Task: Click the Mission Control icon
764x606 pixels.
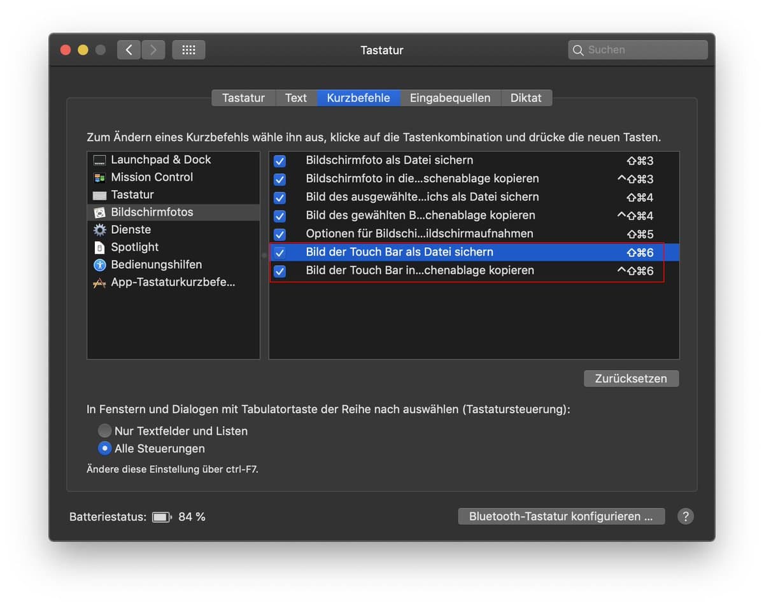Action: point(99,178)
